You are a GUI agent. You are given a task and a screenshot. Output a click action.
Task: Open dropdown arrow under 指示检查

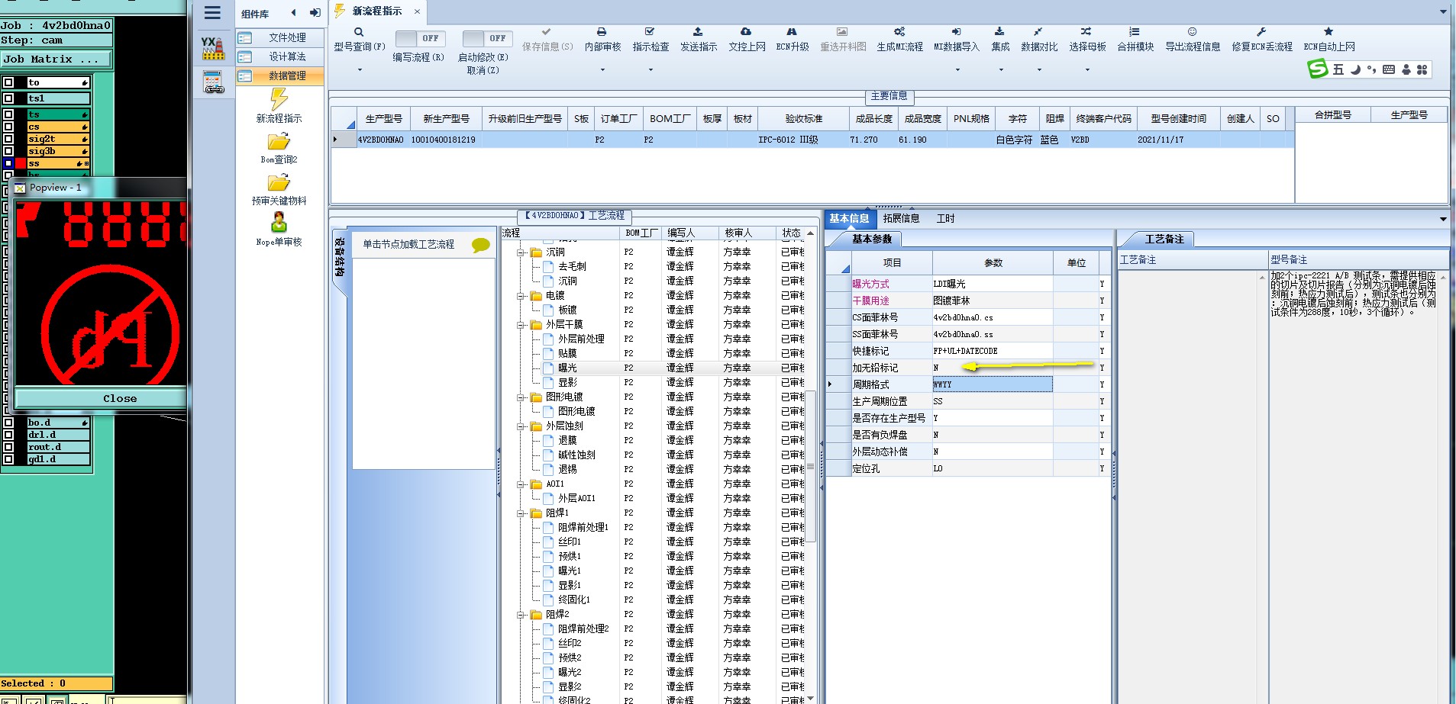point(651,69)
